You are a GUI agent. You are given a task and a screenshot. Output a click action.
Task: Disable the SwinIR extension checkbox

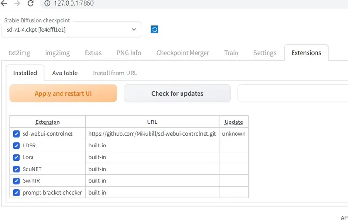coord(16,181)
